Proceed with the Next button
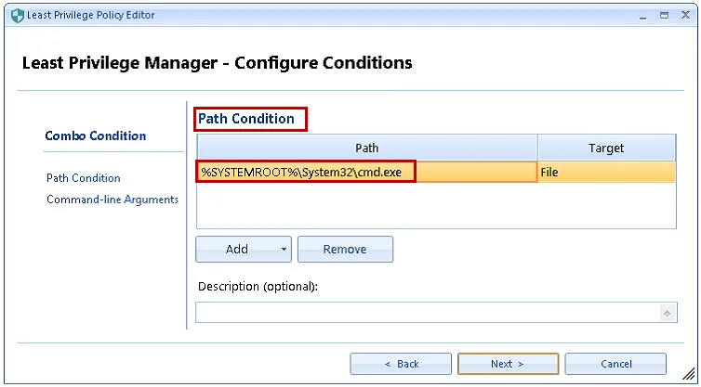The width and height of the screenshot is (701, 387). (508, 364)
